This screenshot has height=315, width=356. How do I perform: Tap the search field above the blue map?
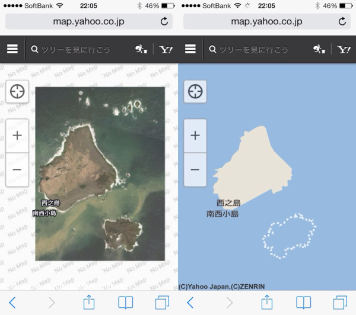[x=255, y=49]
